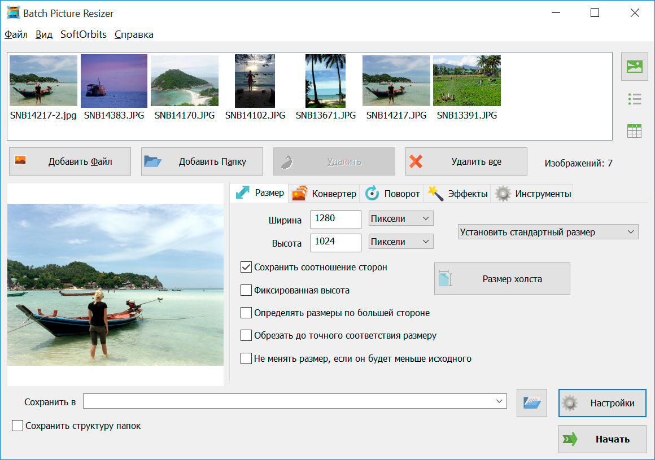Open the Файл menu
The height and width of the screenshot is (460, 655).
(15, 34)
